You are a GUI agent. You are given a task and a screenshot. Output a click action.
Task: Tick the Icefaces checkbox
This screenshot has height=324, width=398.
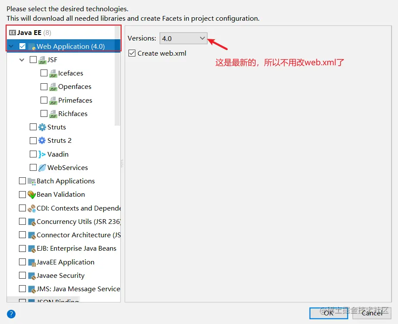[x=44, y=73]
